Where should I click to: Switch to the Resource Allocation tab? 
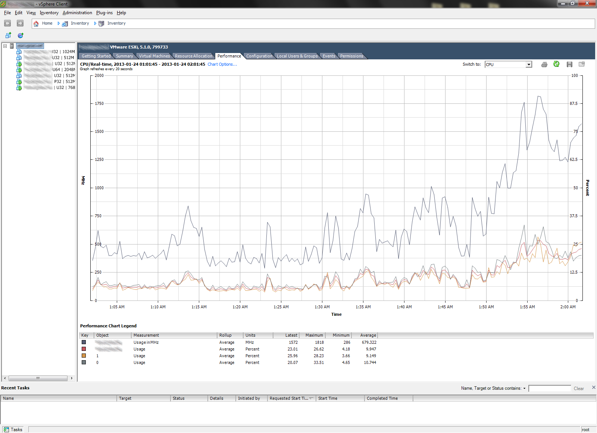193,56
